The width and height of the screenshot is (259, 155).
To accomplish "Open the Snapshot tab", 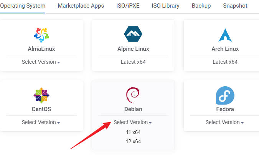I will 235,6.
